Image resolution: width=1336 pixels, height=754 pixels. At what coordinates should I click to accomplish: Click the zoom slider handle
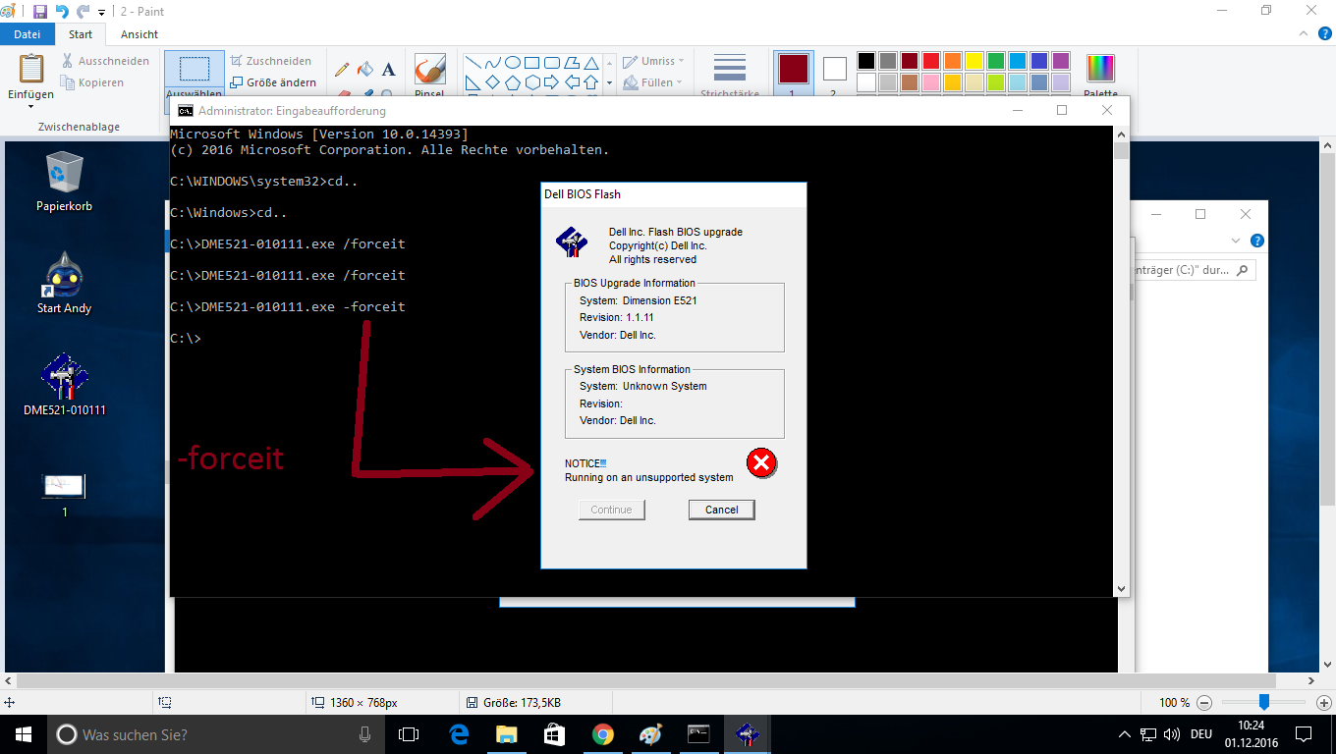pos(1264,702)
